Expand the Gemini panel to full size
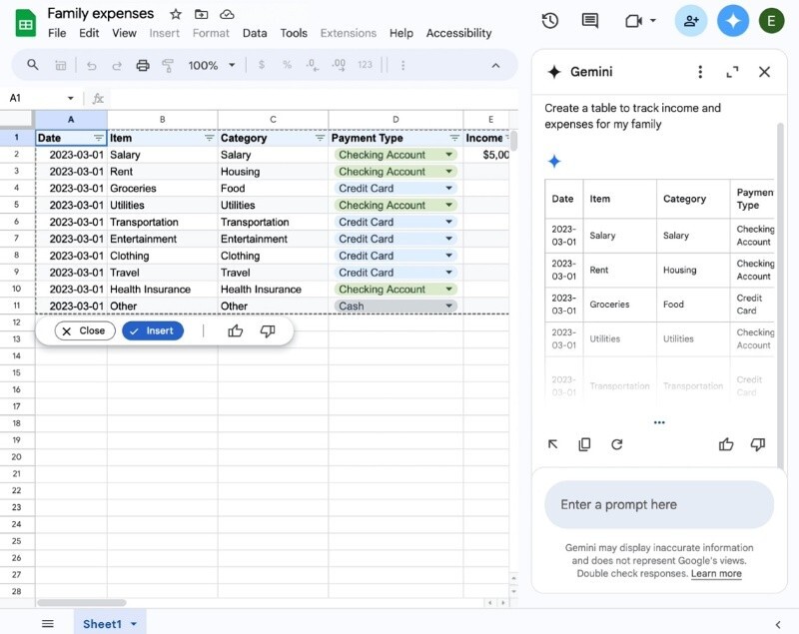799x634 pixels. click(x=732, y=72)
